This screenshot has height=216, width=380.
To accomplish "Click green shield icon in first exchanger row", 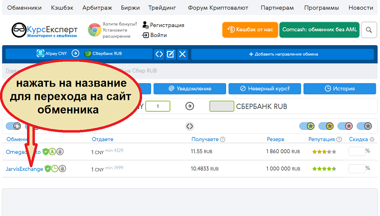I will pos(46,151).
